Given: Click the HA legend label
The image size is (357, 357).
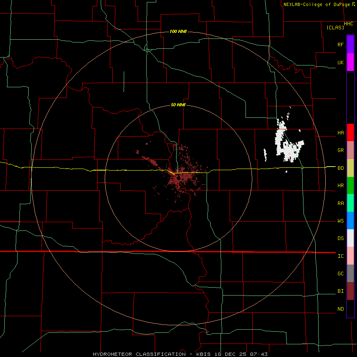Looking at the screenshot, I should (340, 133).
